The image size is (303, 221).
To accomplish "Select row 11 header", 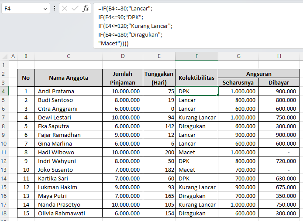I will coord(4,152).
